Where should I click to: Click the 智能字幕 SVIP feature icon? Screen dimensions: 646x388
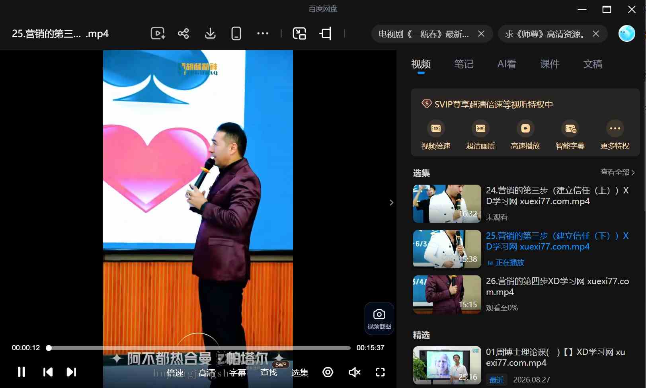click(570, 128)
